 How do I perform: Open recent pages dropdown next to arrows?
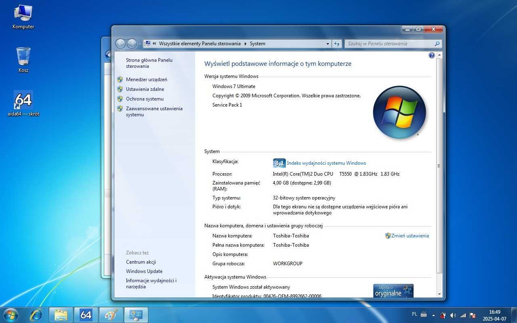click(140, 44)
